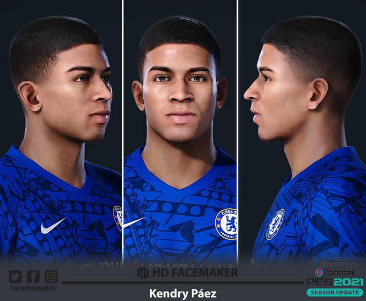Select the Instagram camera icon
Image resolution: width=366 pixels, height=301 pixels.
click(x=51, y=277)
